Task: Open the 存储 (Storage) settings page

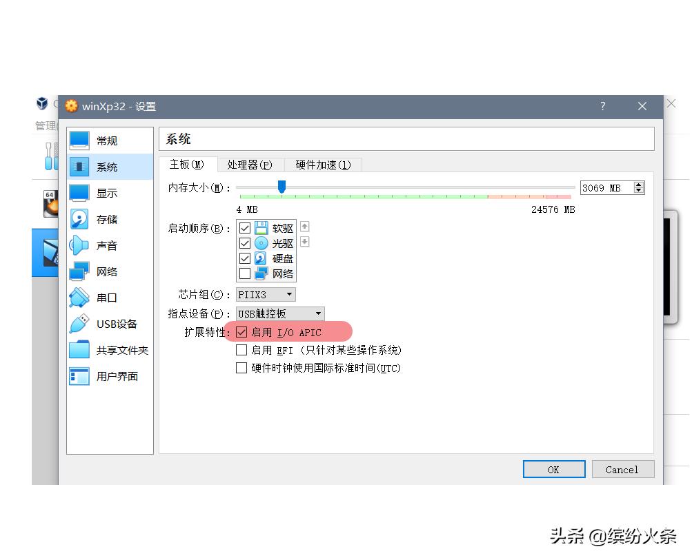Action: (x=107, y=219)
